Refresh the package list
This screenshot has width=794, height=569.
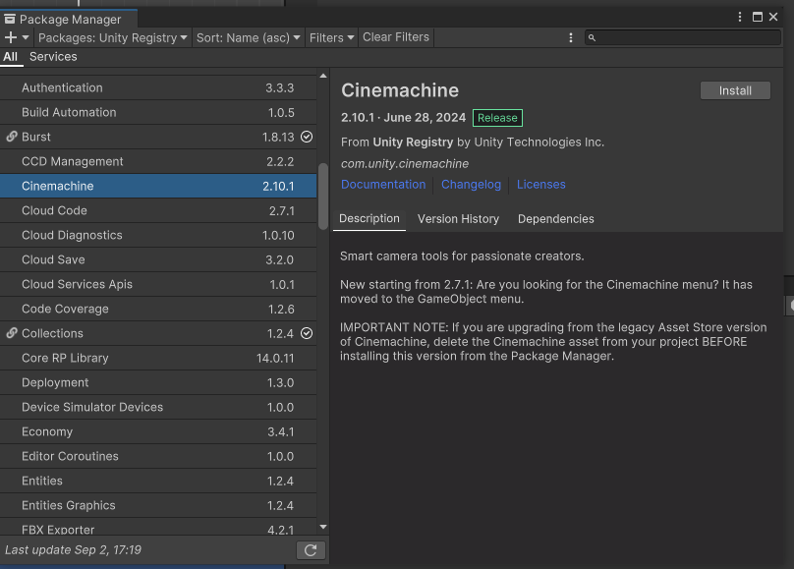(x=311, y=550)
